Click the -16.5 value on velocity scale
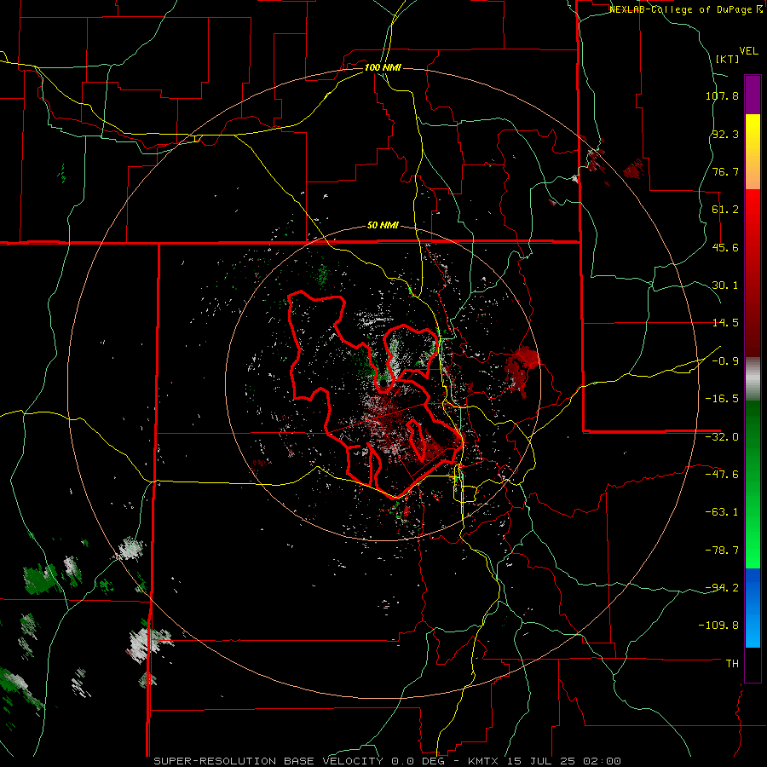Viewport: 767px width, 767px height. [722, 399]
